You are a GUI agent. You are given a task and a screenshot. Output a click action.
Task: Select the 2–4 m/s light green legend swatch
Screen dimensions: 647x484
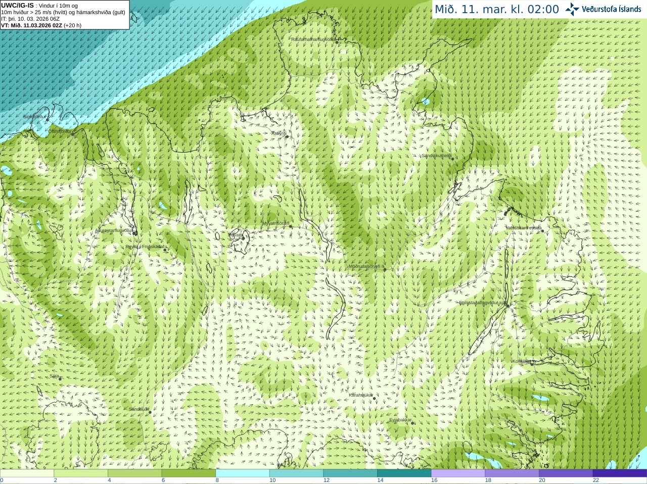tap(81, 473)
